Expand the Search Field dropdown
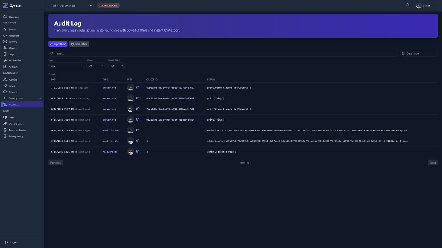 [x=116, y=65]
